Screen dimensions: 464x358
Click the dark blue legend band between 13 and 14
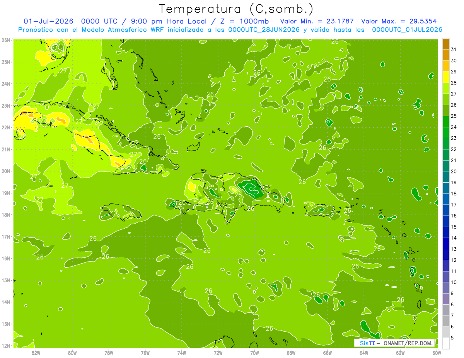(446, 243)
